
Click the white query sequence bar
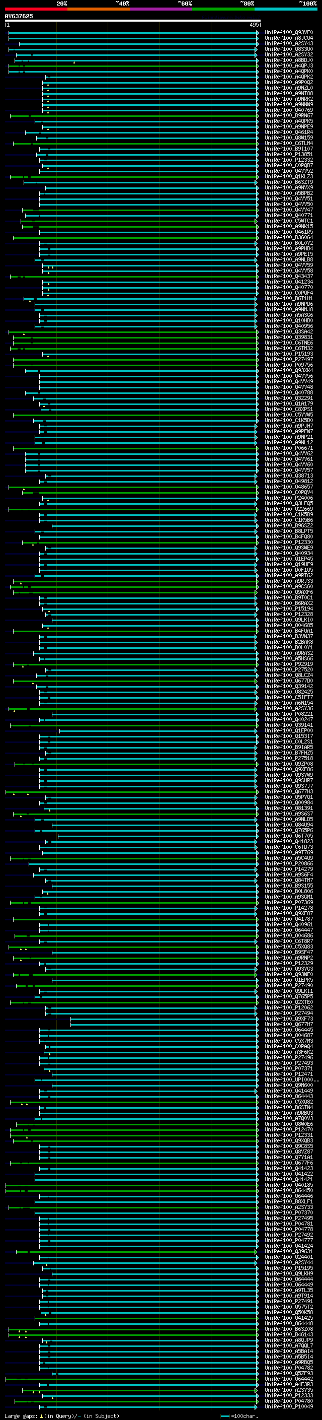(133, 20)
